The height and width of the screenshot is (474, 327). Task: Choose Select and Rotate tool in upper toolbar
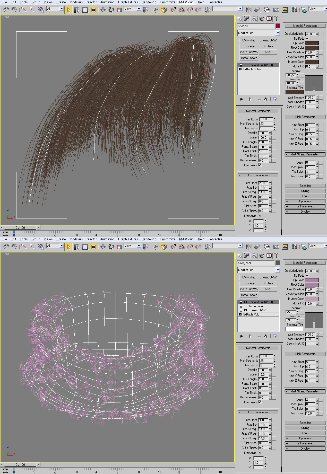coord(111,10)
